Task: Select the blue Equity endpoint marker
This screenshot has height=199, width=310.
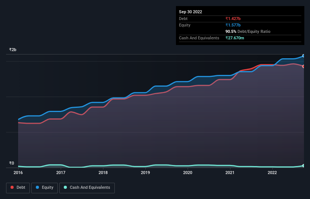Action: 304,56
